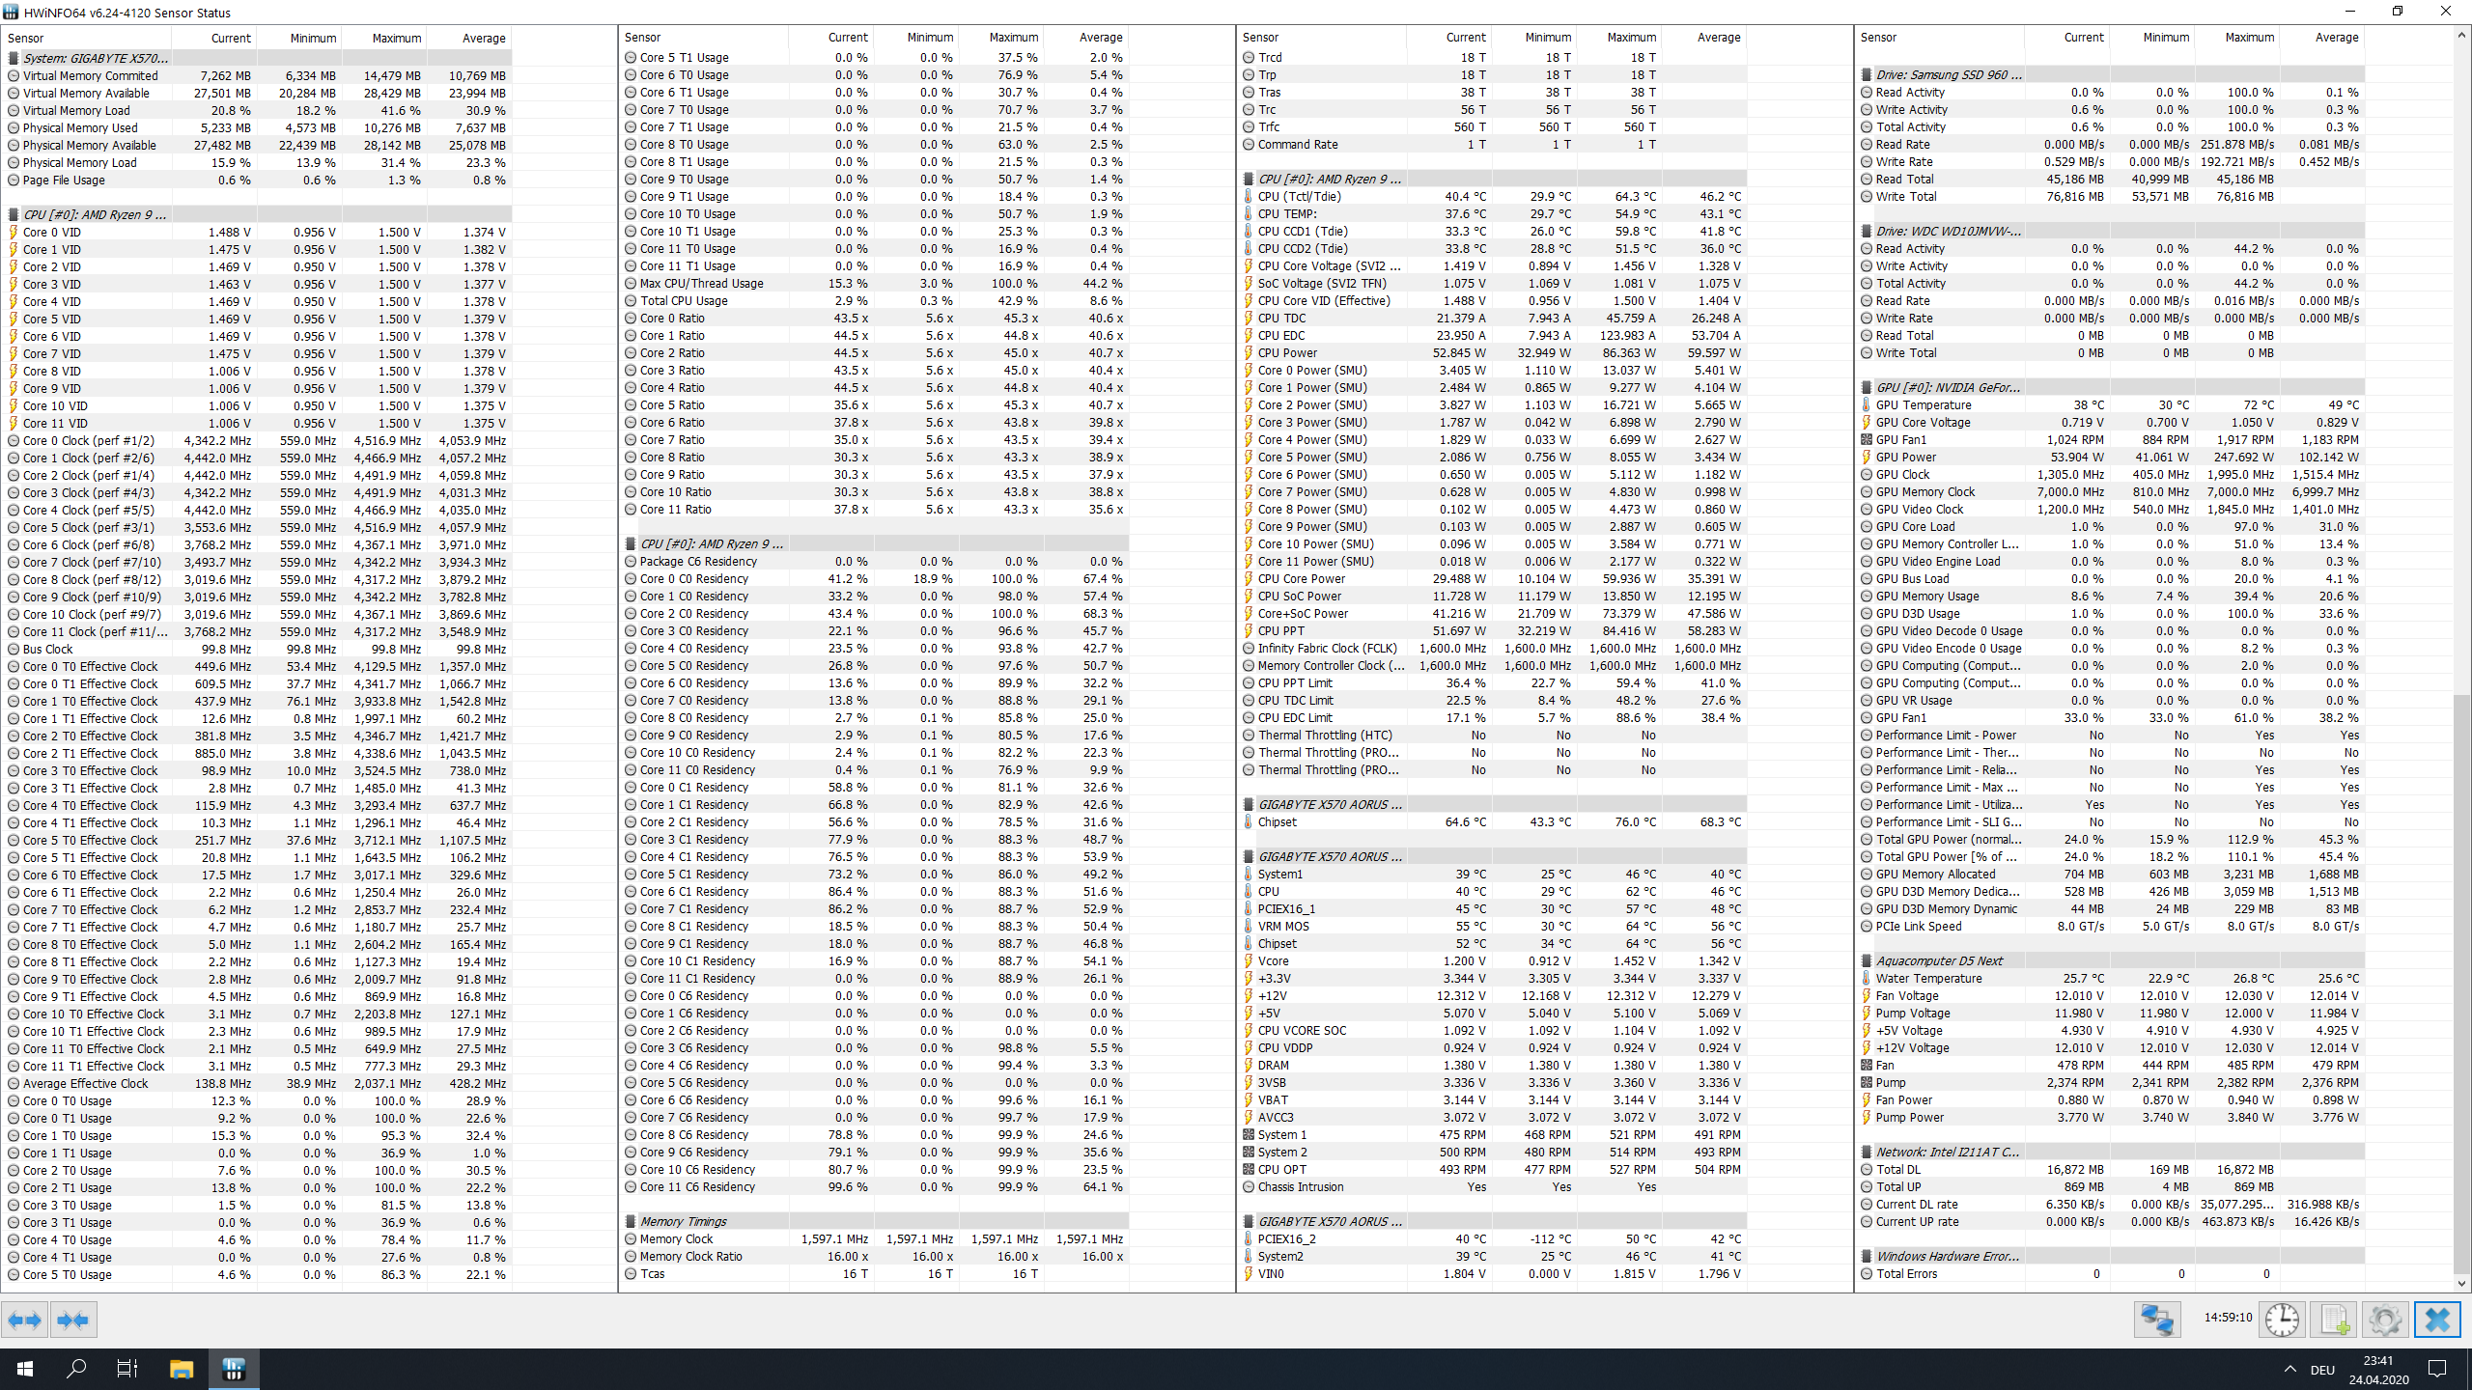Select the GPU Temperature sensor row
This screenshot has height=1390, width=2472.
point(1924,405)
